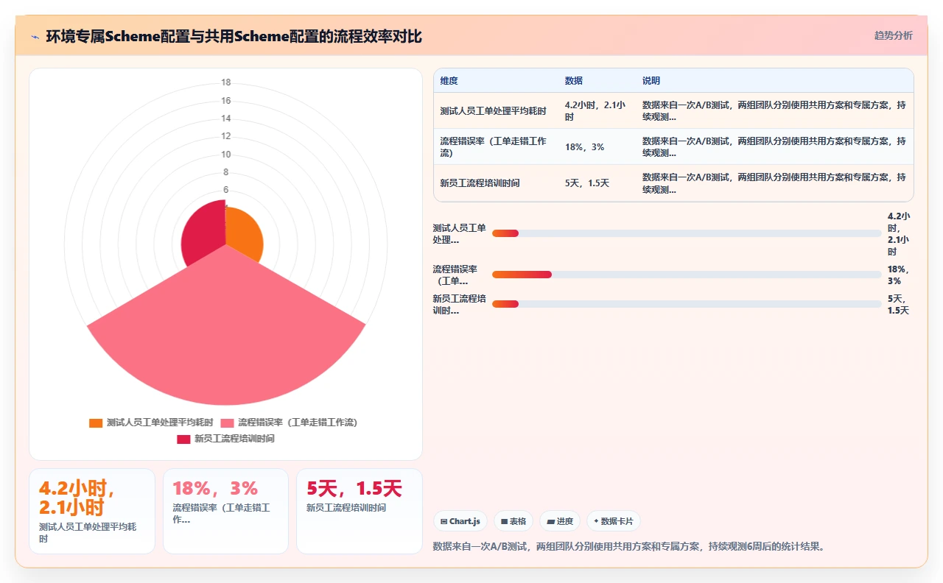943x583 pixels.
Task: Click the crimson slice of the polar chart
Action: pos(205,231)
